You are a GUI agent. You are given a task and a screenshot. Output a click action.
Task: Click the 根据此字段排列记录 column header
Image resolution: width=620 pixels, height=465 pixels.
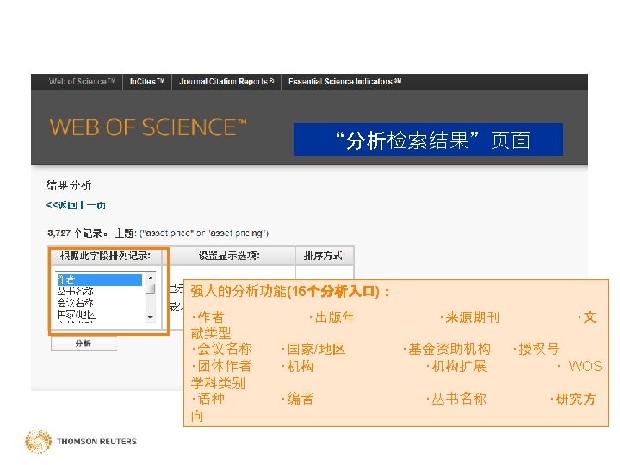(x=105, y=256)
